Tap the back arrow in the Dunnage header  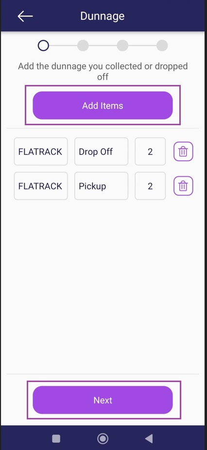point(25,16)
